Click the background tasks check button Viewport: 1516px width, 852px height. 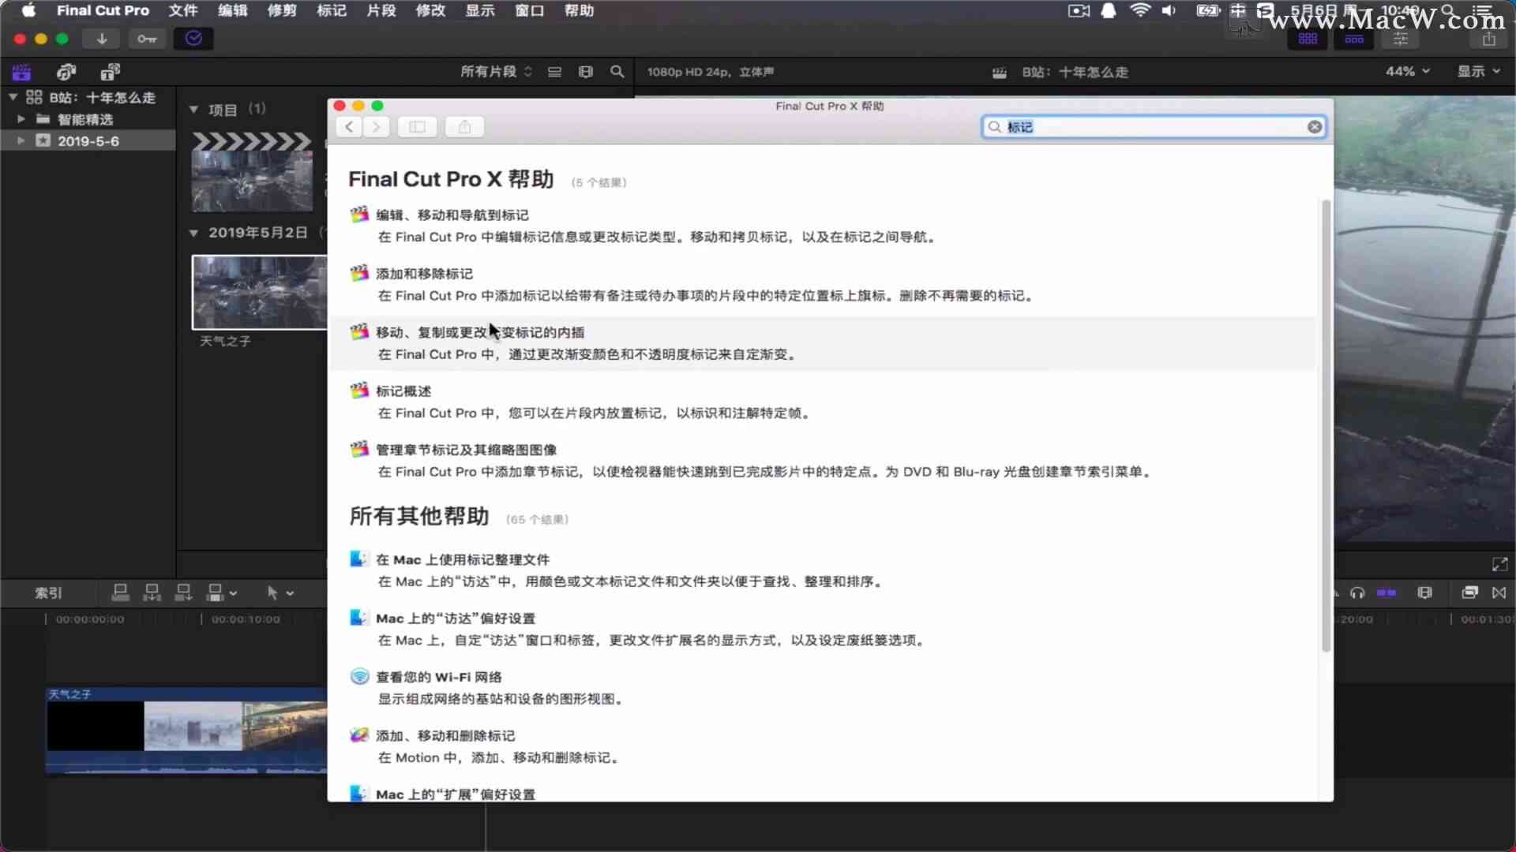tap(193, 39)
